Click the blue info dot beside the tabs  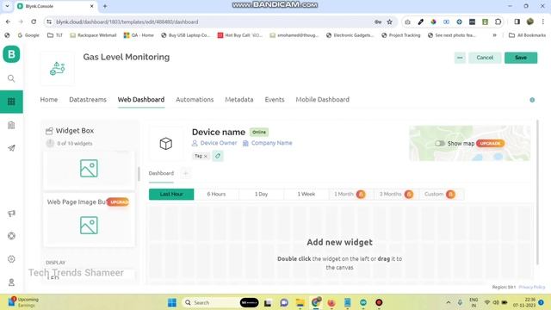coord(532,100)
